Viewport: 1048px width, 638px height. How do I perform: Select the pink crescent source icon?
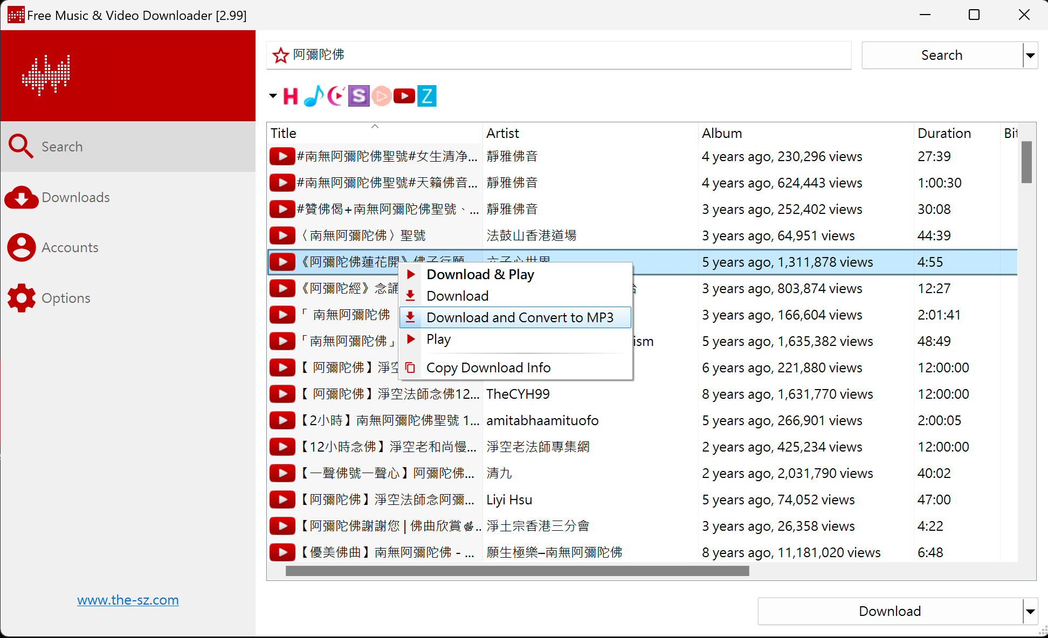[x=335, y=96]
